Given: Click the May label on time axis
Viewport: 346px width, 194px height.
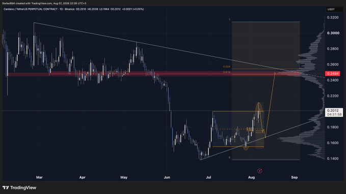Looking at the screenshot, I should point(124,177).
